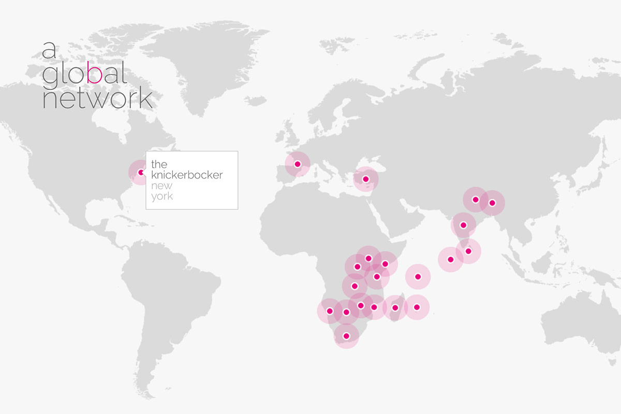Screen dimensions: 621x414
Task: Click the marker in Namibia
Action: point(330,311)
